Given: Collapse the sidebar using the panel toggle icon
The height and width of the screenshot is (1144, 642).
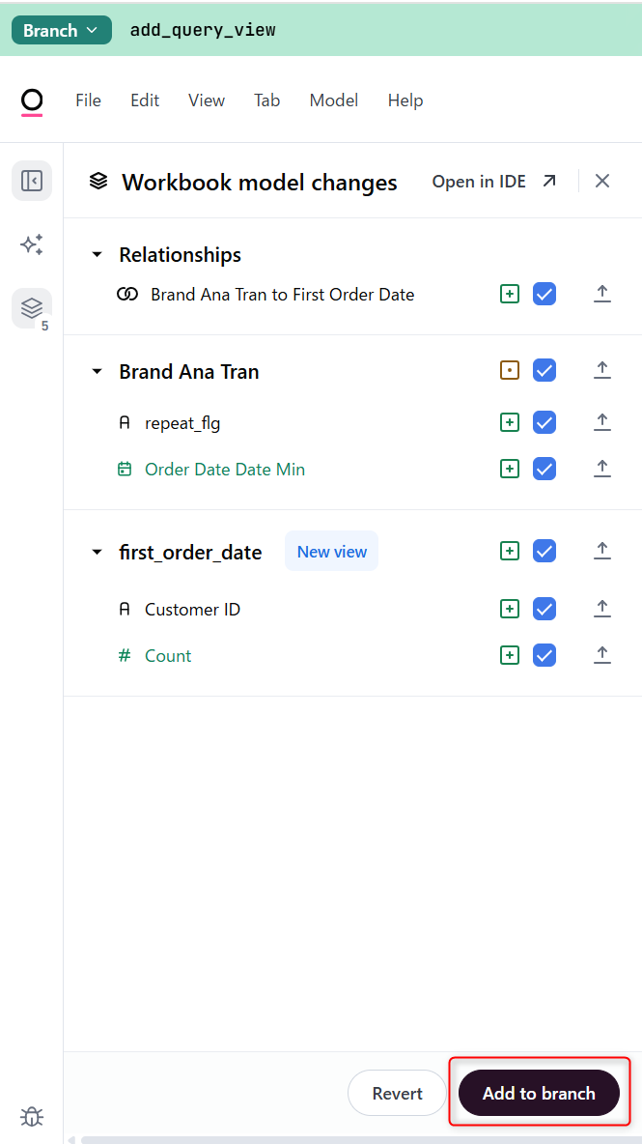Looking at the screenshot, I should (x=32, y=181).
